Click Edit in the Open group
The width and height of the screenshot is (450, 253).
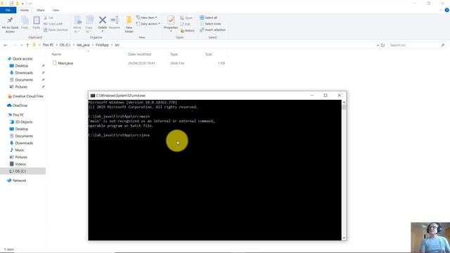click(x=186, y=24)
